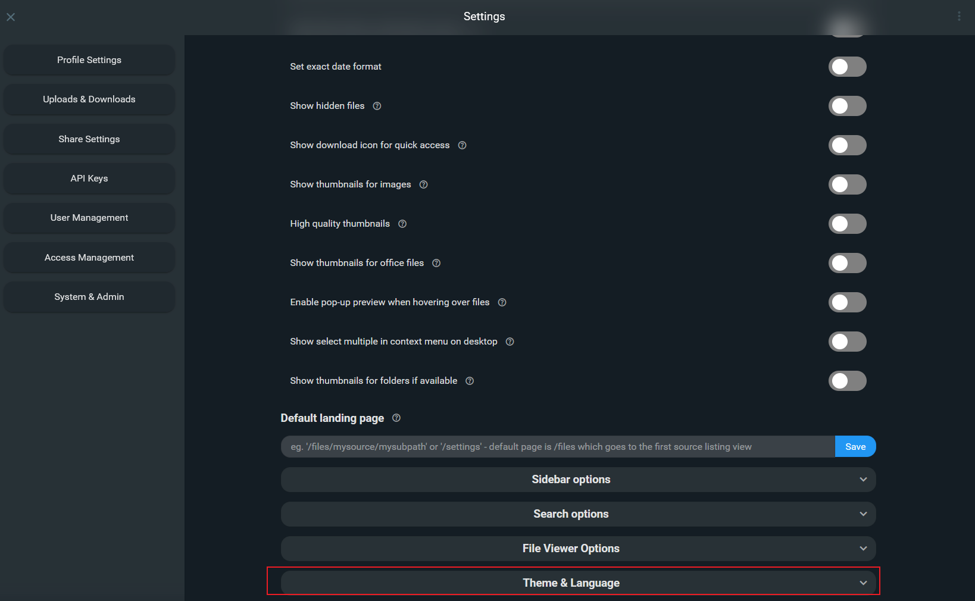Click help icon for Show thumbnails for images
The width and height of the screenshot is (975, 601).
pyautogui.click(x=423, y=184)
